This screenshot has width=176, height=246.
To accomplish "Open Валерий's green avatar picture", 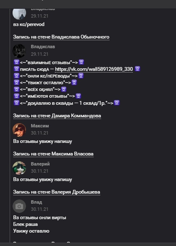I will point(19,168).
